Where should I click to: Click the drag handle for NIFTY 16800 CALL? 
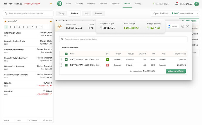(61, 65)
